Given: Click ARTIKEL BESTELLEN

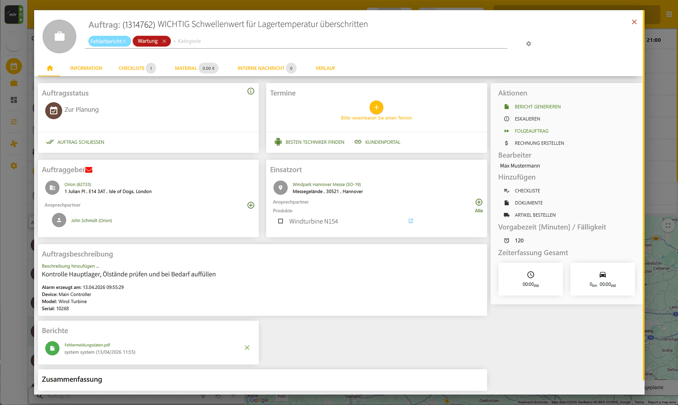Looking at the screenshot, I should coord(529,215).
